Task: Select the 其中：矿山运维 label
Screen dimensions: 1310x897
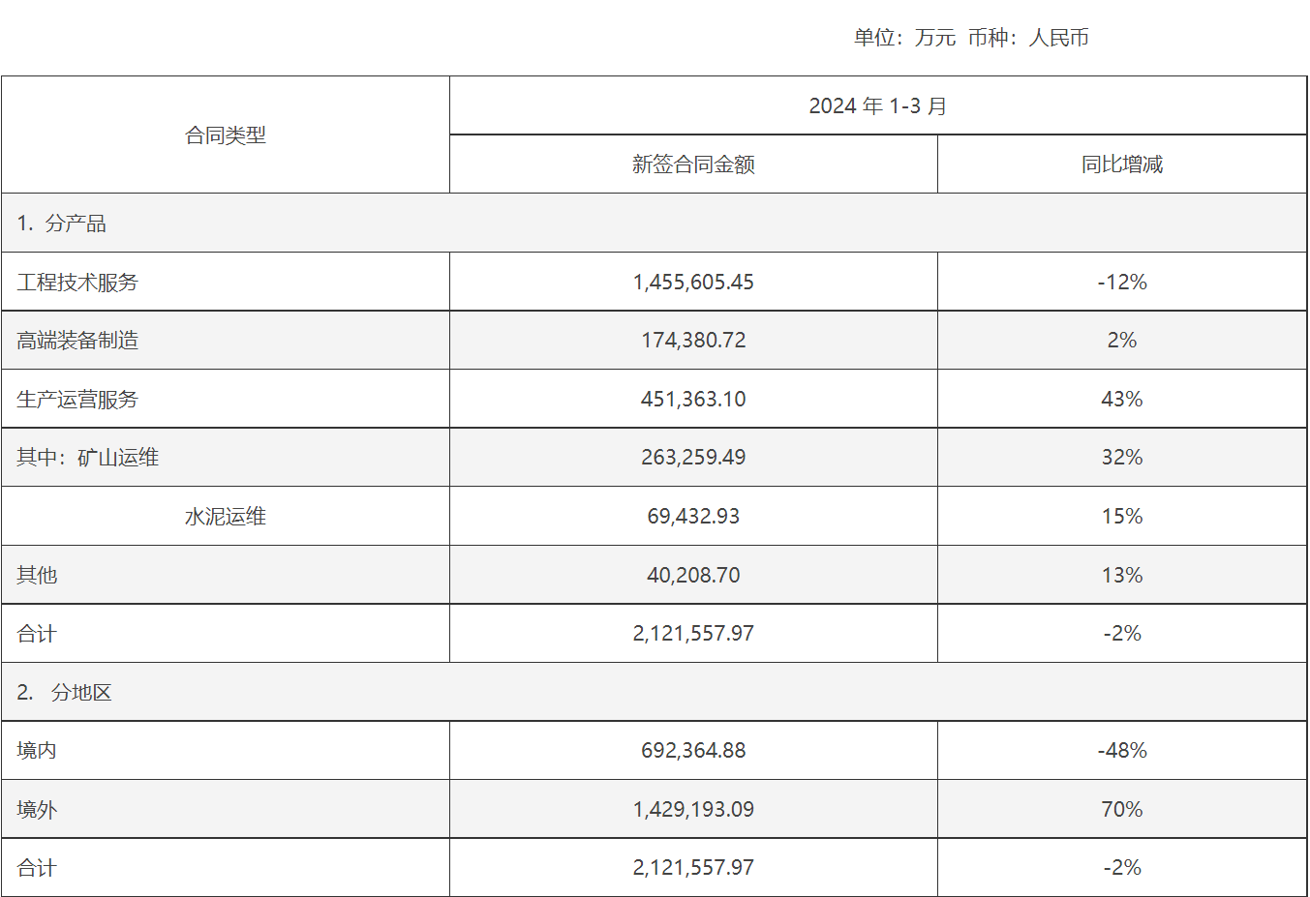Action: click(87, 458)
